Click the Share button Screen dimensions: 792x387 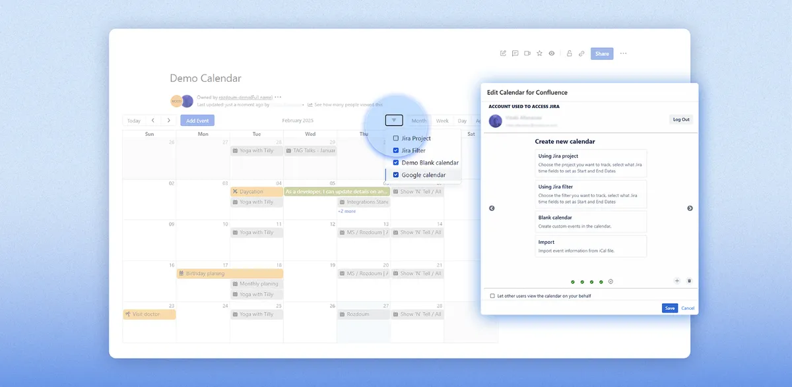[x=602, y=54]
